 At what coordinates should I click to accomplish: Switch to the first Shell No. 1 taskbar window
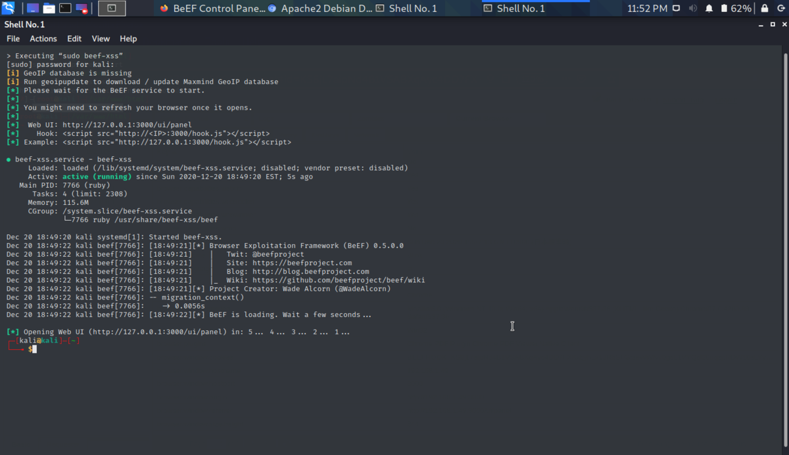406,9
